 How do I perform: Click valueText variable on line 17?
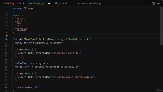click(21, 63)
